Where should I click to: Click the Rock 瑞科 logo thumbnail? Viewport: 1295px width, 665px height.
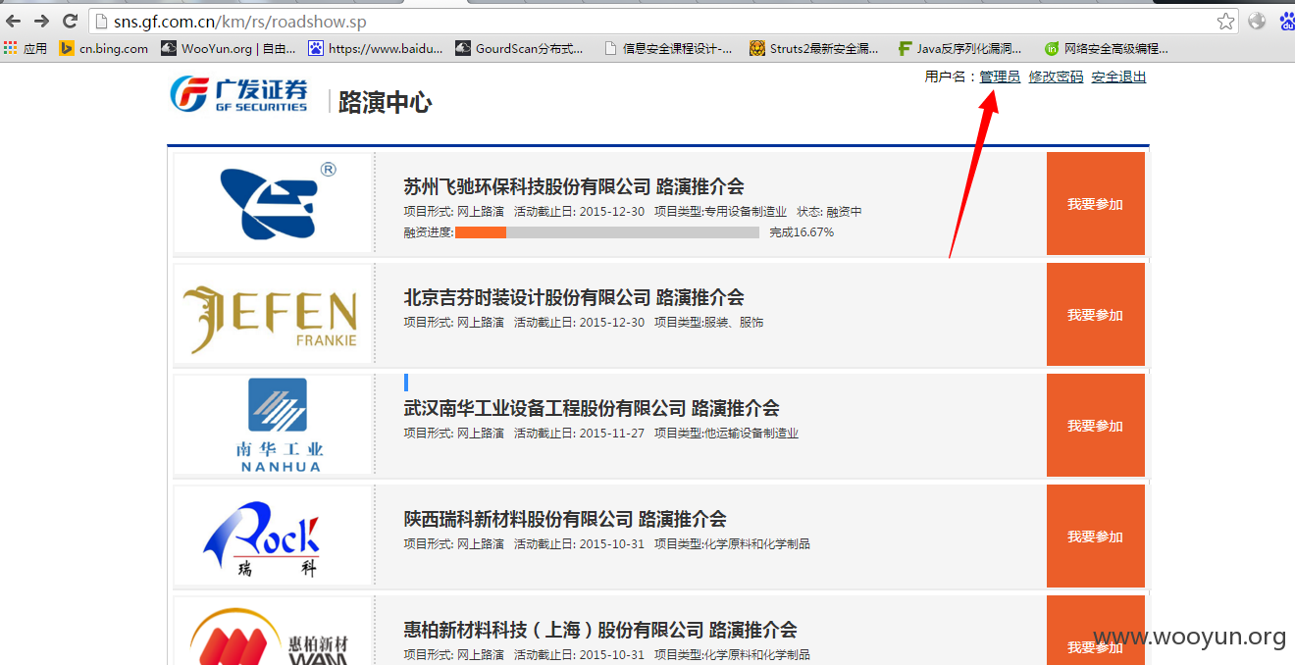point(273,537)
